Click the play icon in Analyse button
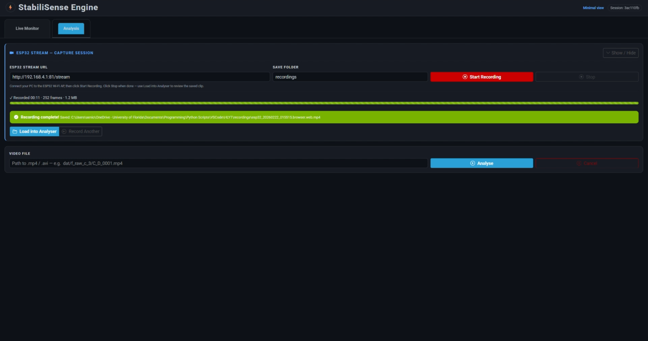Viewport: 648px width, 341px height. coord(472,163)
